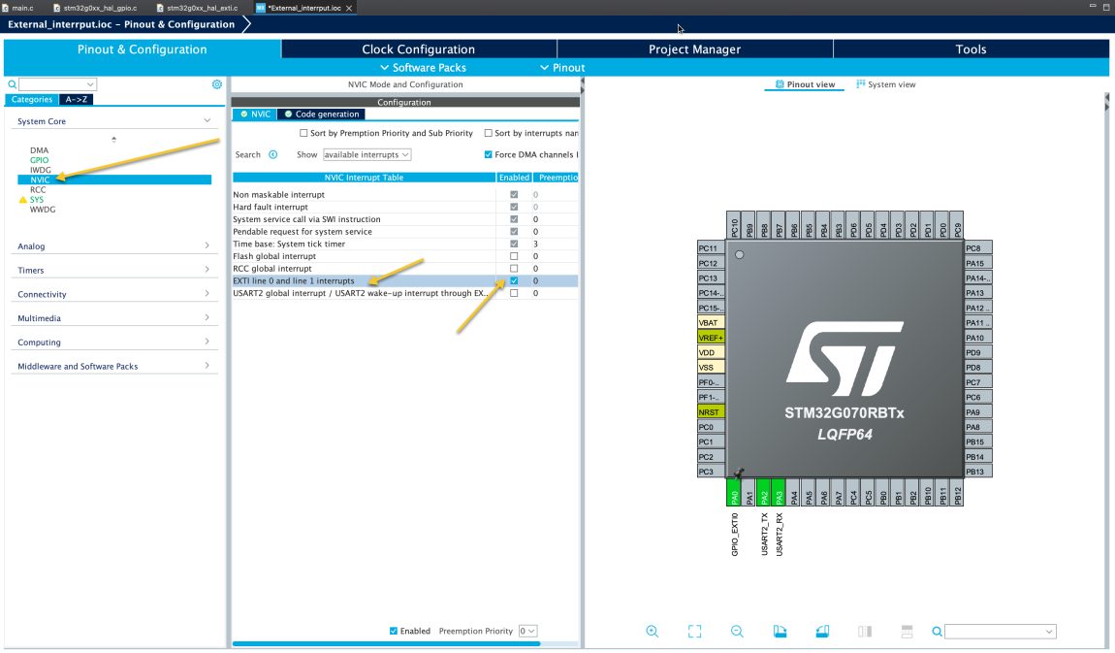The height and width of the screenshot is (653, 1115).
Task: Click the System view icon
Action: (887, 84)
